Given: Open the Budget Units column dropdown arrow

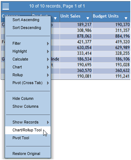Looking at the screenshot, I should pyautogui.click(x=126, y=18).
